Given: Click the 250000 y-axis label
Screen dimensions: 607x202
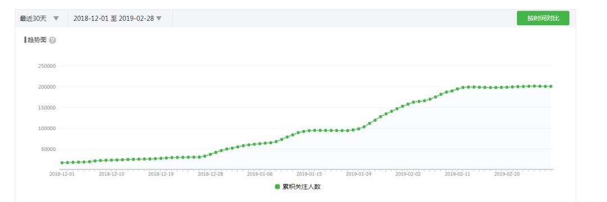Looking at the screenshot, I should click(47, 66).
